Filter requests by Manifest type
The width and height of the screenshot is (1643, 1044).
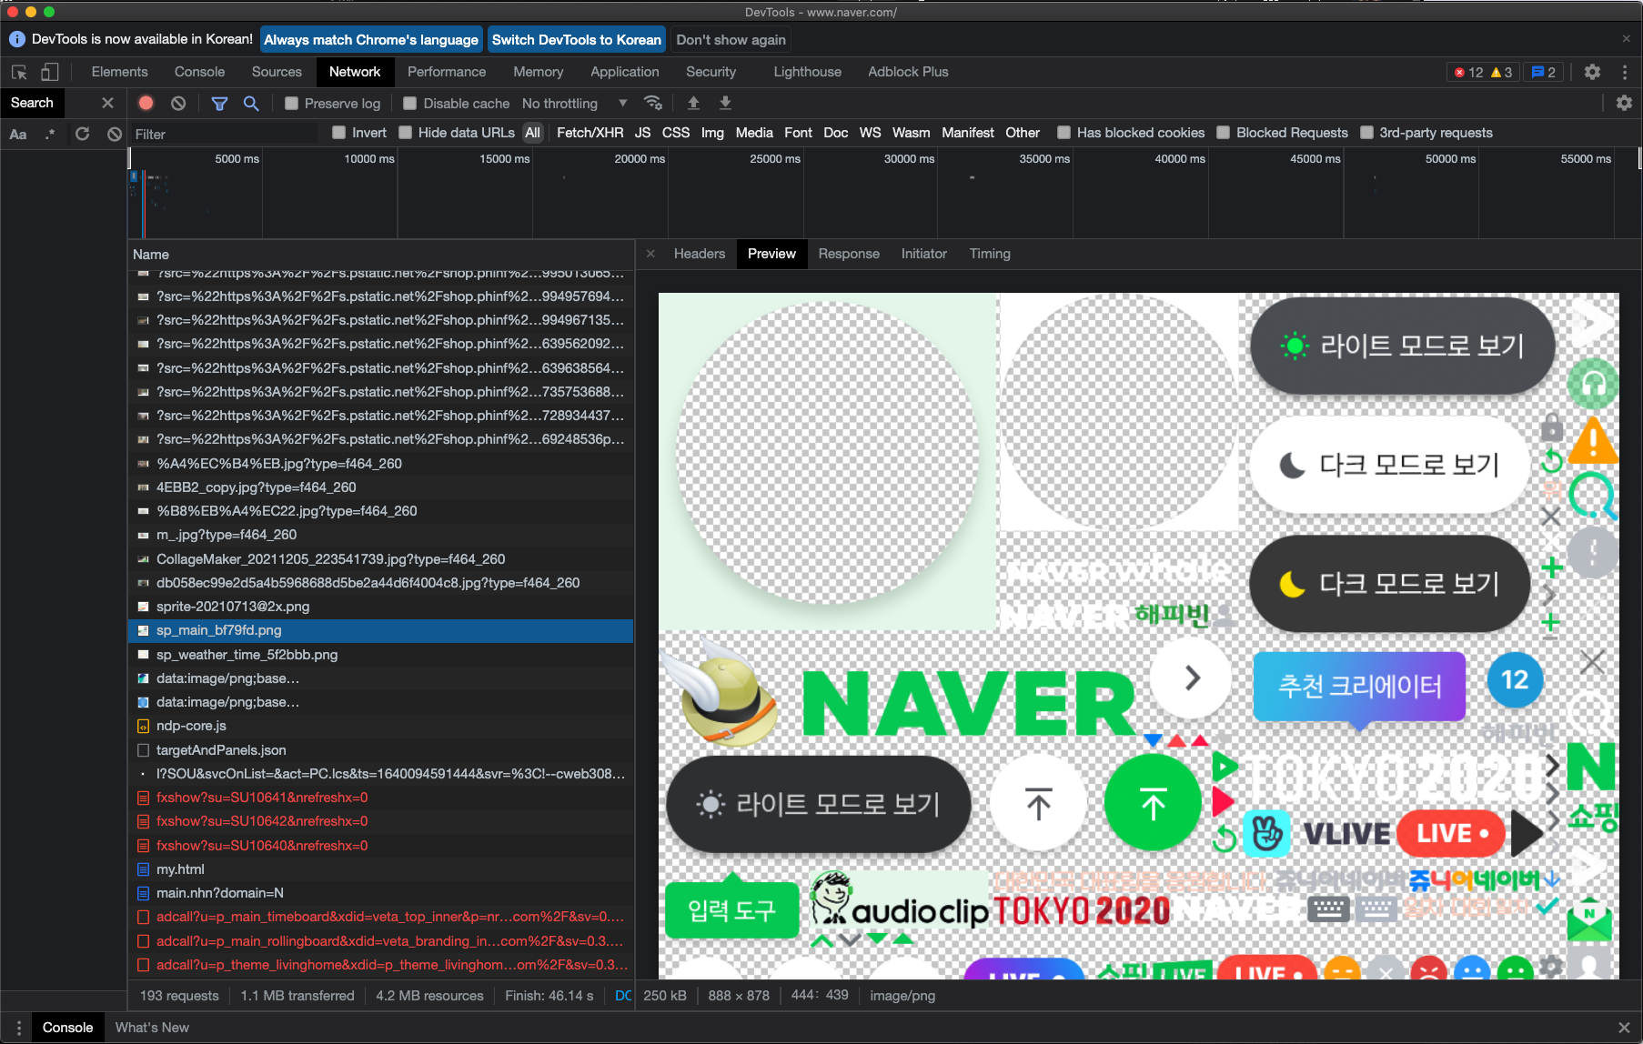pos(968,133)
